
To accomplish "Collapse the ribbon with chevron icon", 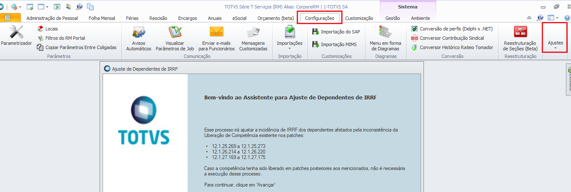I will (x=529, y=18).
